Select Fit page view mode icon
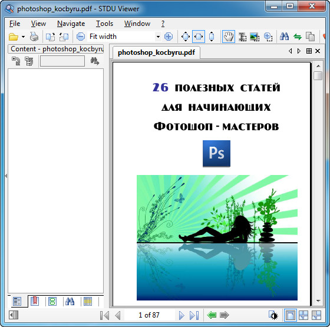 186,37
